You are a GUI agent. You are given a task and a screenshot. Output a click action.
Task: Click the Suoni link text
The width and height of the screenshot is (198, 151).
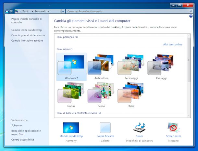(x=139, y=136)
